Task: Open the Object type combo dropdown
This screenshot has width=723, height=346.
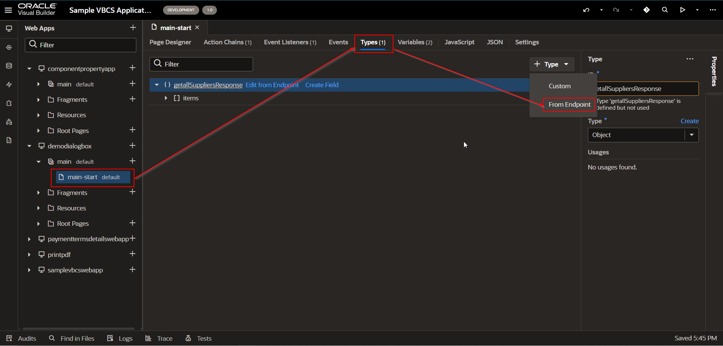Action: click(692, 135)
